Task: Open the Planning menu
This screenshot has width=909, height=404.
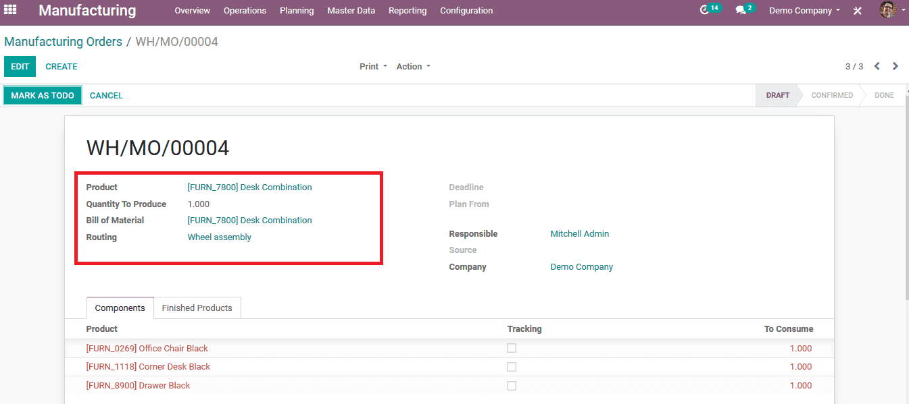Action: tap(297, 11)
